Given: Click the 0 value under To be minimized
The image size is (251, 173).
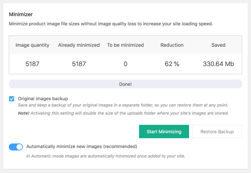Looking at the screenshot, I should [x=125, y=64].
